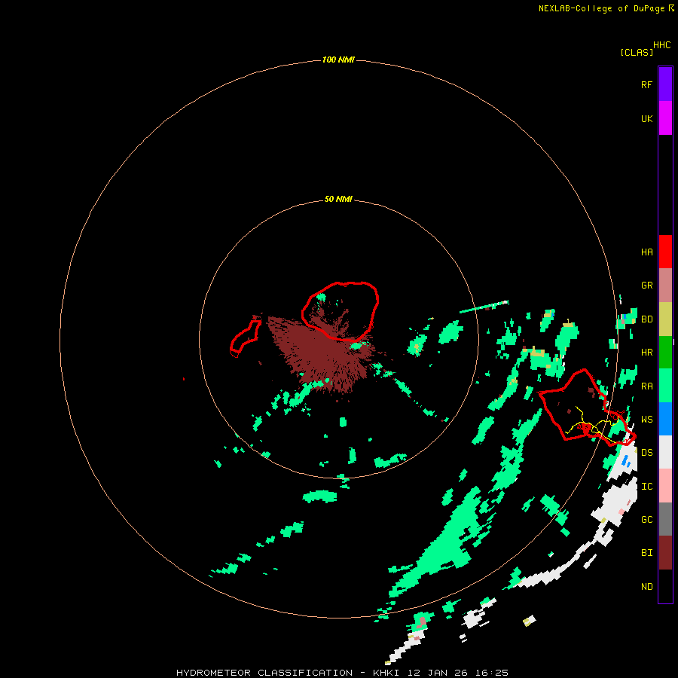Click the RF legend label
The height and width of the screenshot is (678, 678).
coord(646,84)
